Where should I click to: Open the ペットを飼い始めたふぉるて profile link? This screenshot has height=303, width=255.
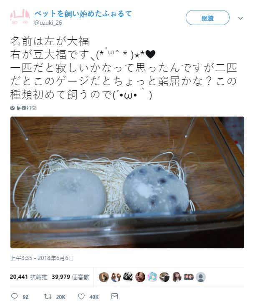(x=83, y=13)
